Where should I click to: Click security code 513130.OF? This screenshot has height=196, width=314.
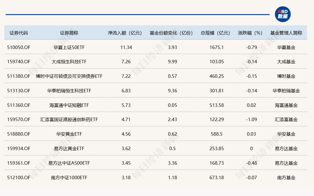[x=18, y=91]
